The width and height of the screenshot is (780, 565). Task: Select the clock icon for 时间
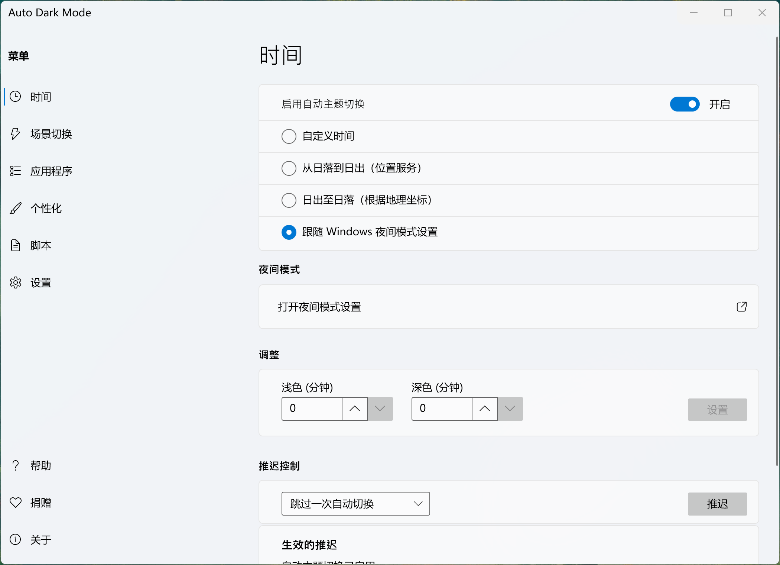[16, 97]
